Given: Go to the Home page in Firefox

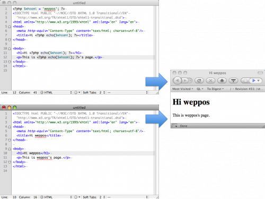Looking at the screenshot, I should (x=222, y=81).
